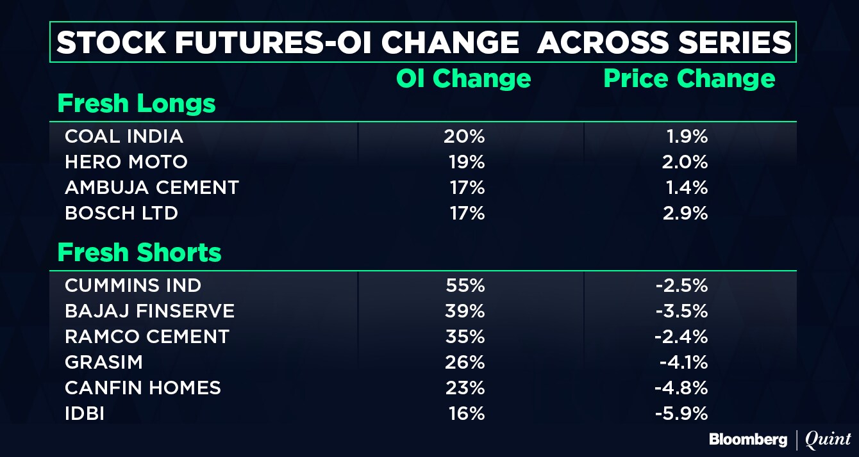Select the Price Change column header
This screenshot has height=457, width=859.
click(689, 79)
